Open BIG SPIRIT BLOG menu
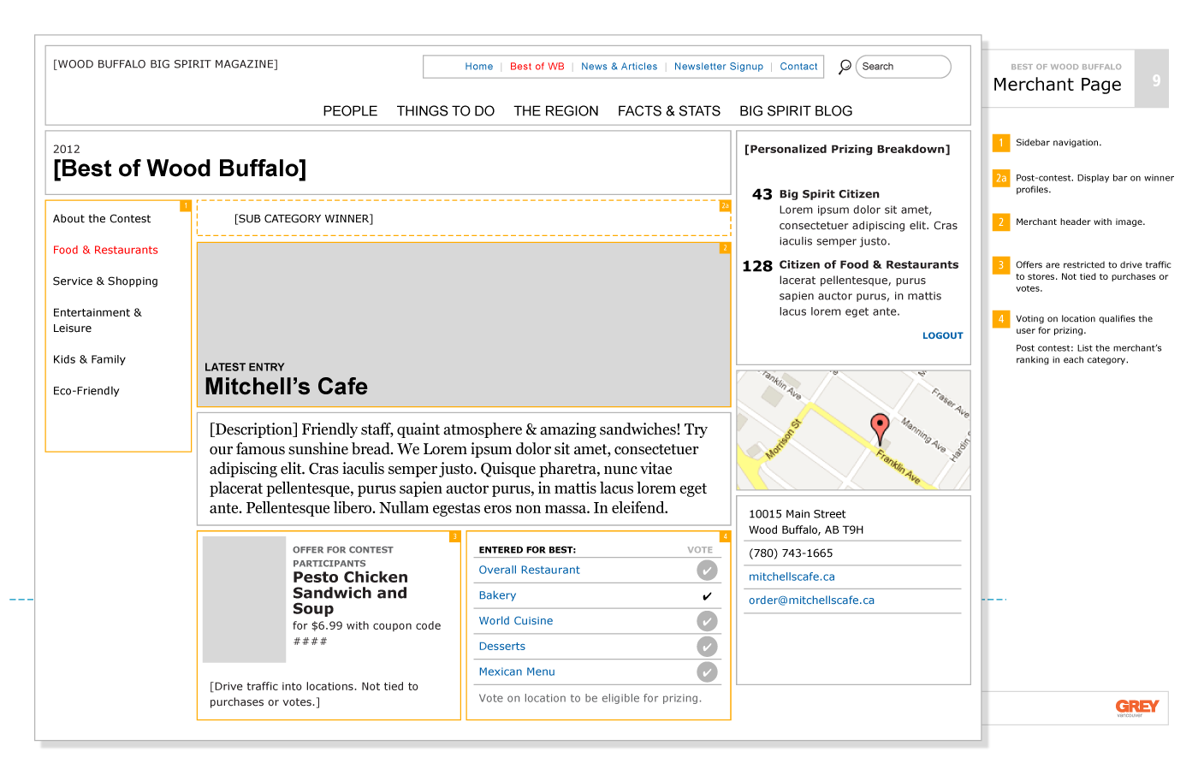Viewport: 1198px width, 775px height. (796, 111)
